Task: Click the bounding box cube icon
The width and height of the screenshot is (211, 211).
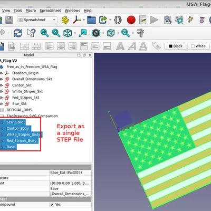Action: [x=111, y=33]
